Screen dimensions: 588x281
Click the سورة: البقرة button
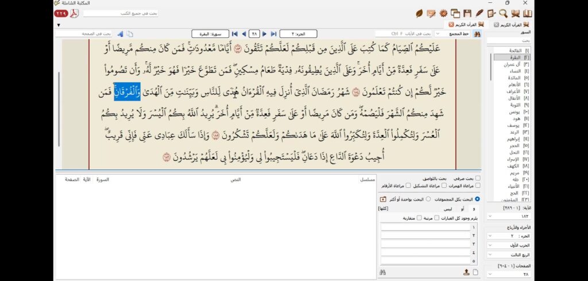pos(207,34)
